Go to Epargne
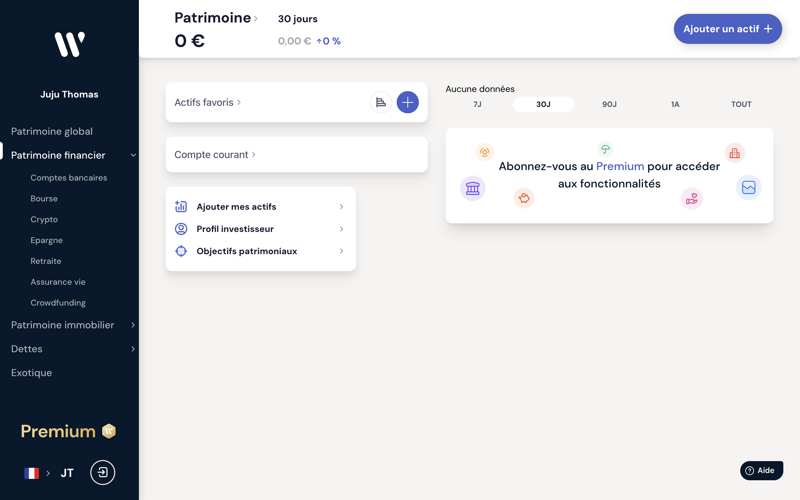 click(46, 240)
